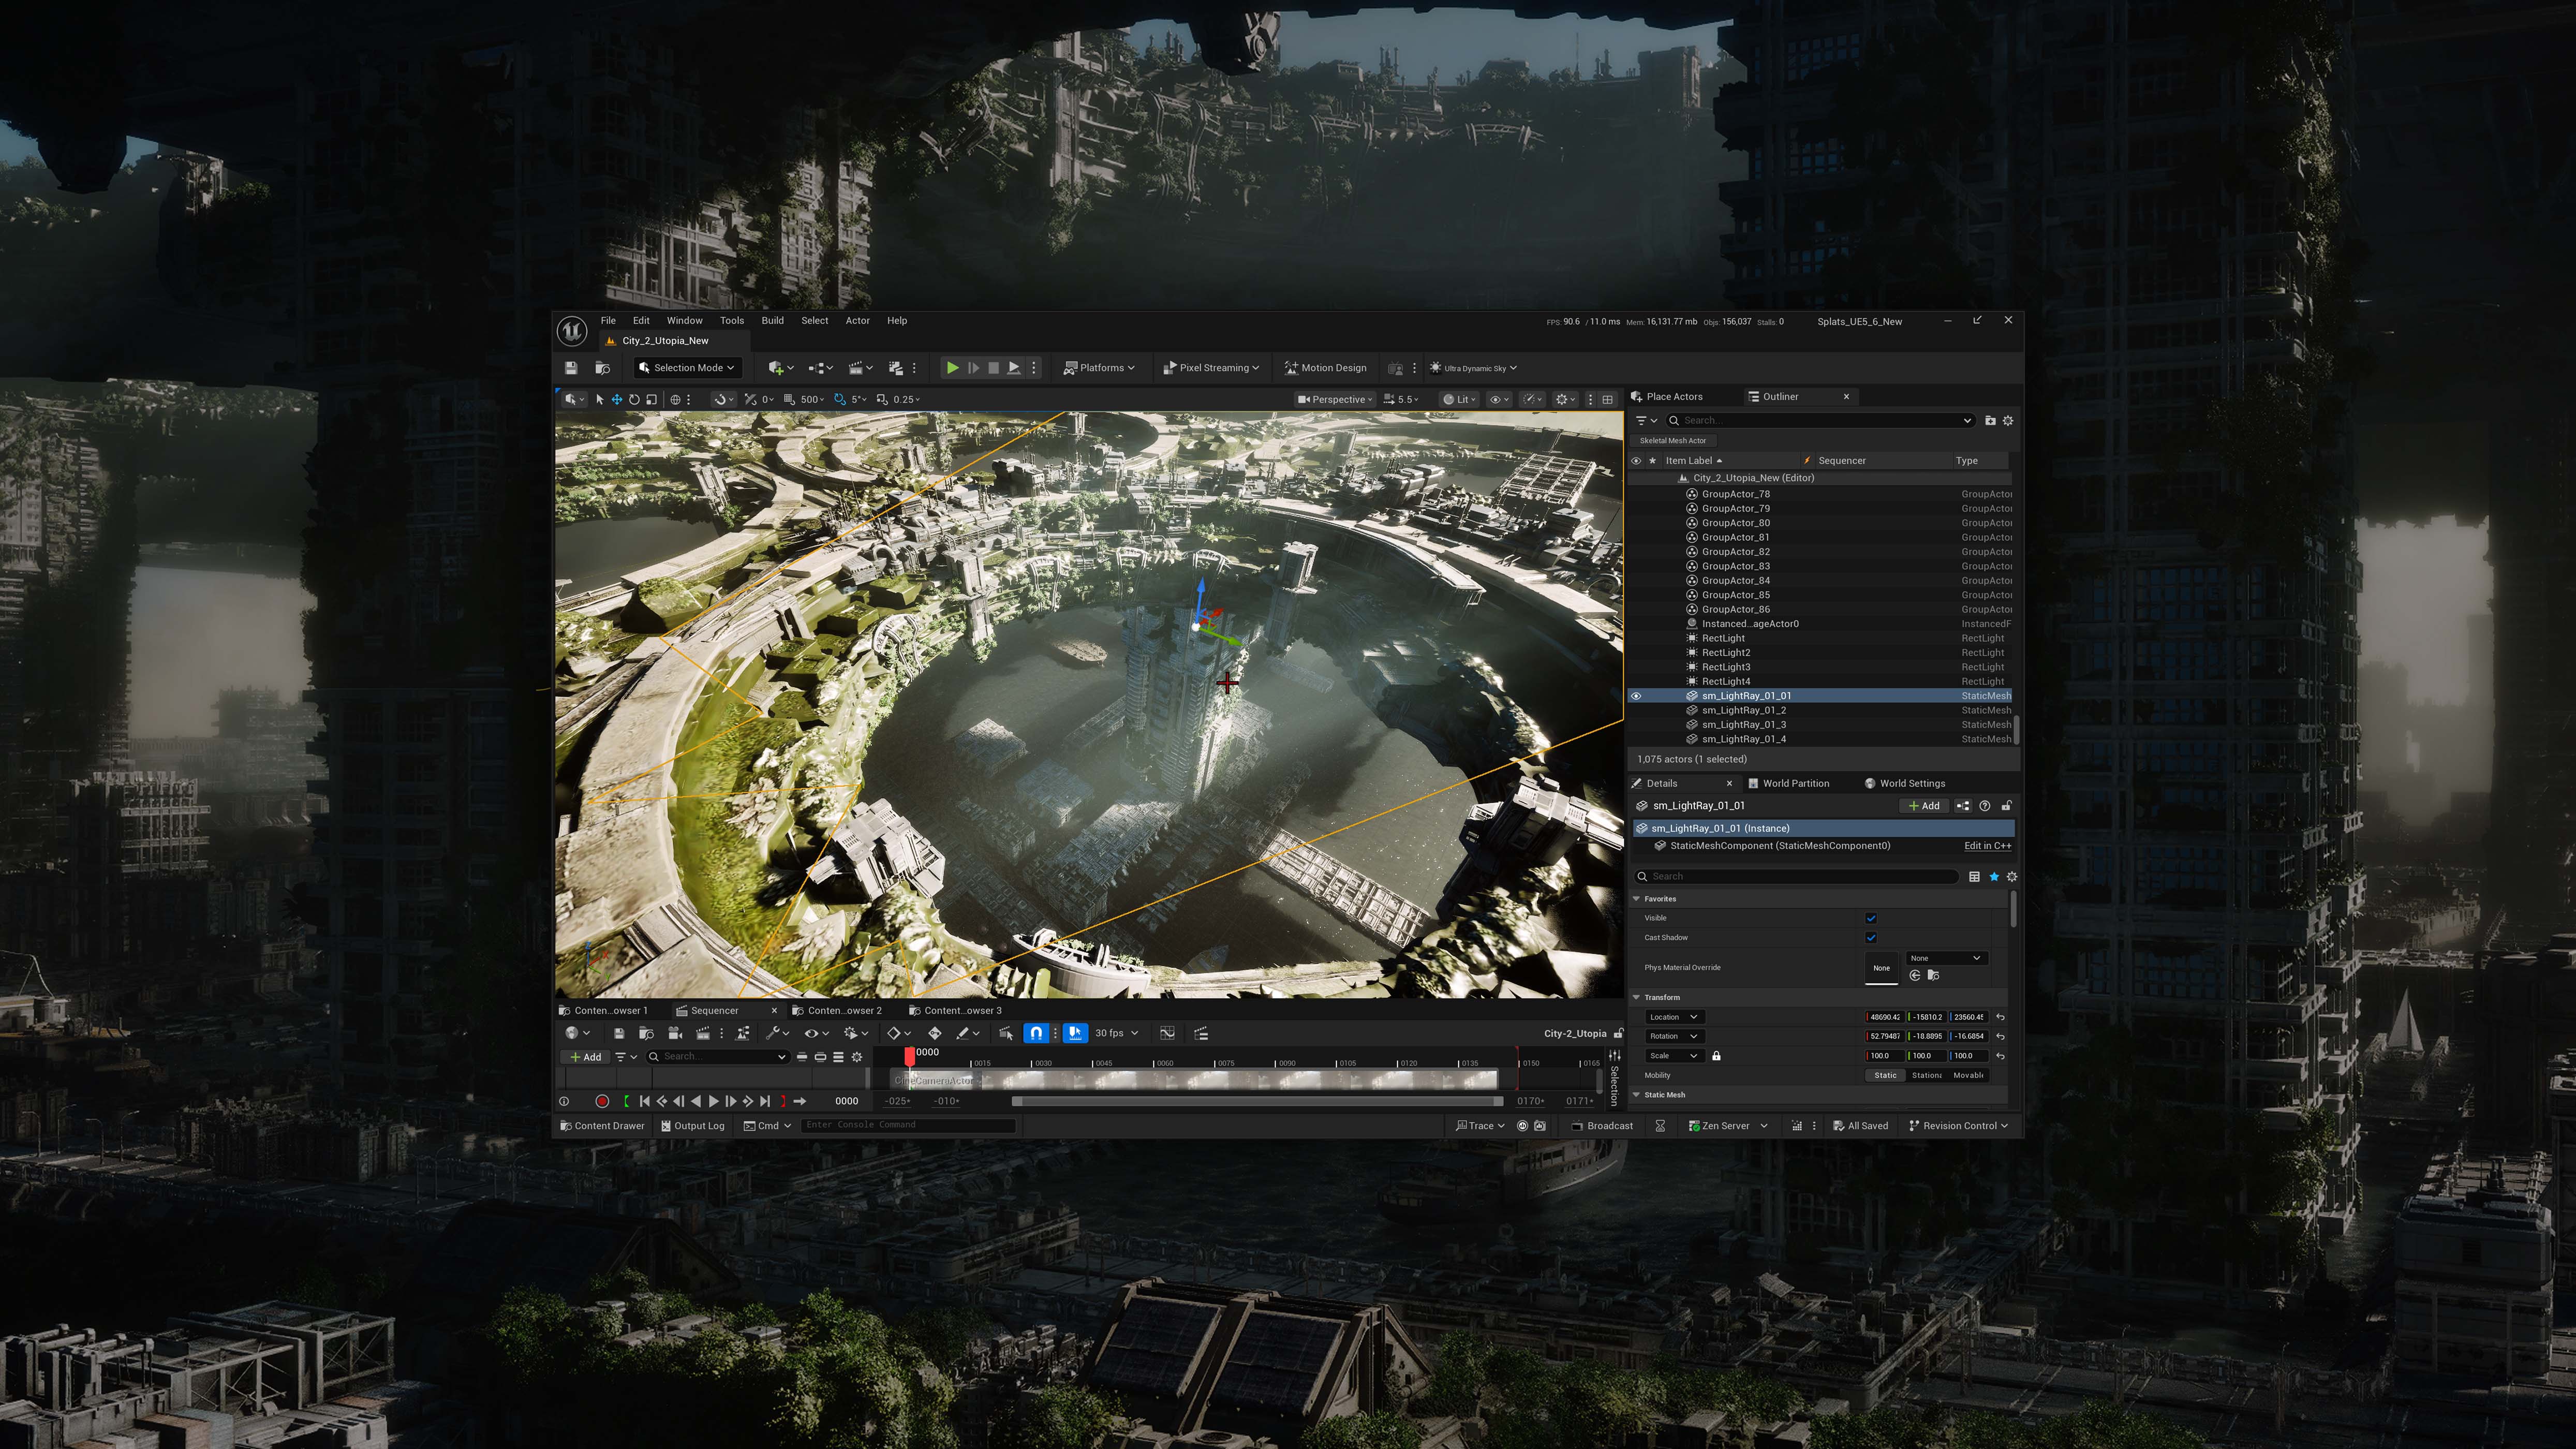This screenshot has height=1449, width=2576.
Task: Expand the 30 fps frame rate dropdown
Action: [1116, 1033]
